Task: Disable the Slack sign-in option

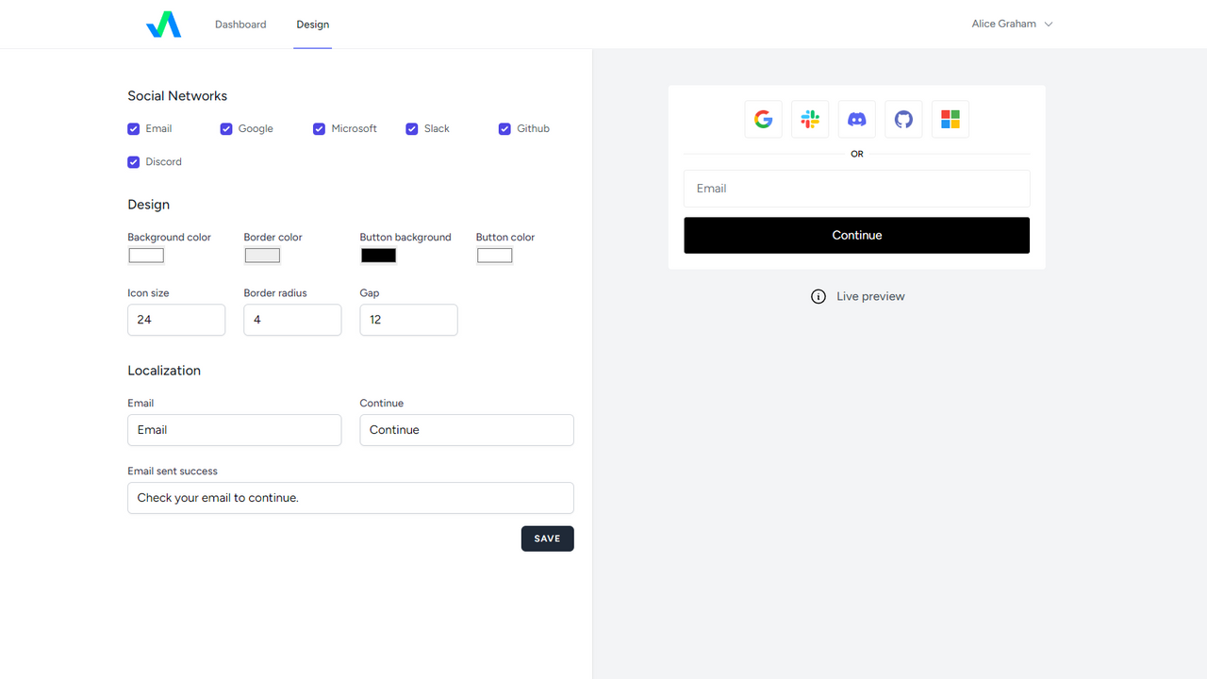Action: (412, 128)
